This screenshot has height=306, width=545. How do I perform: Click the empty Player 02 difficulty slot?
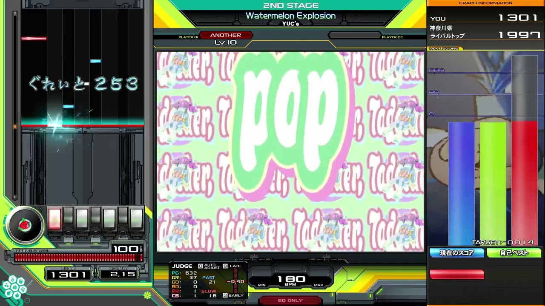coord(354,35)
